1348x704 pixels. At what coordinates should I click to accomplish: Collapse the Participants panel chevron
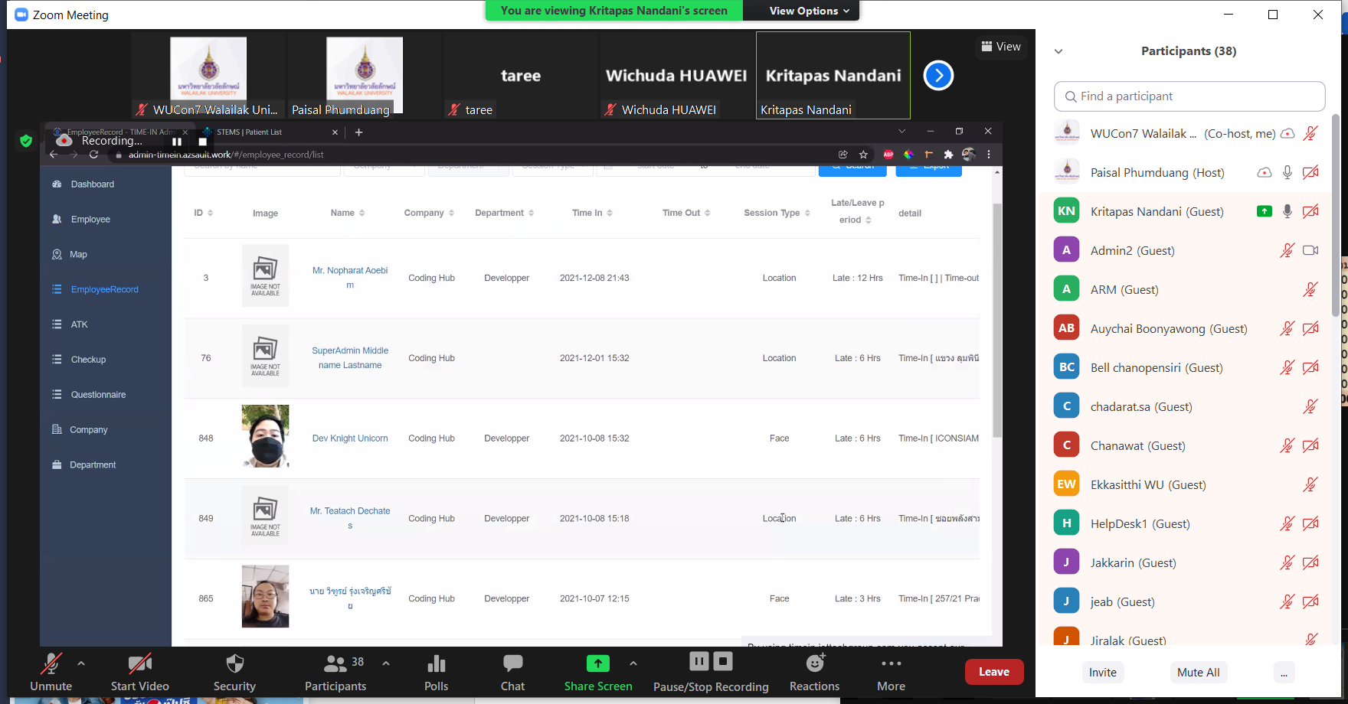[x=1058, y=51]
